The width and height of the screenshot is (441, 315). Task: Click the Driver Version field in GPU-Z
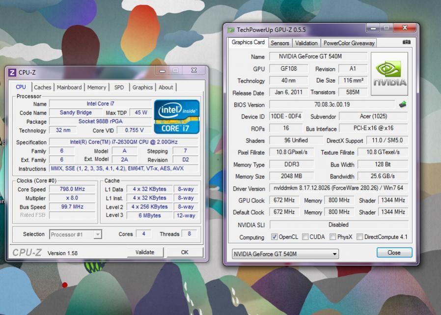(x=339, y=188)
